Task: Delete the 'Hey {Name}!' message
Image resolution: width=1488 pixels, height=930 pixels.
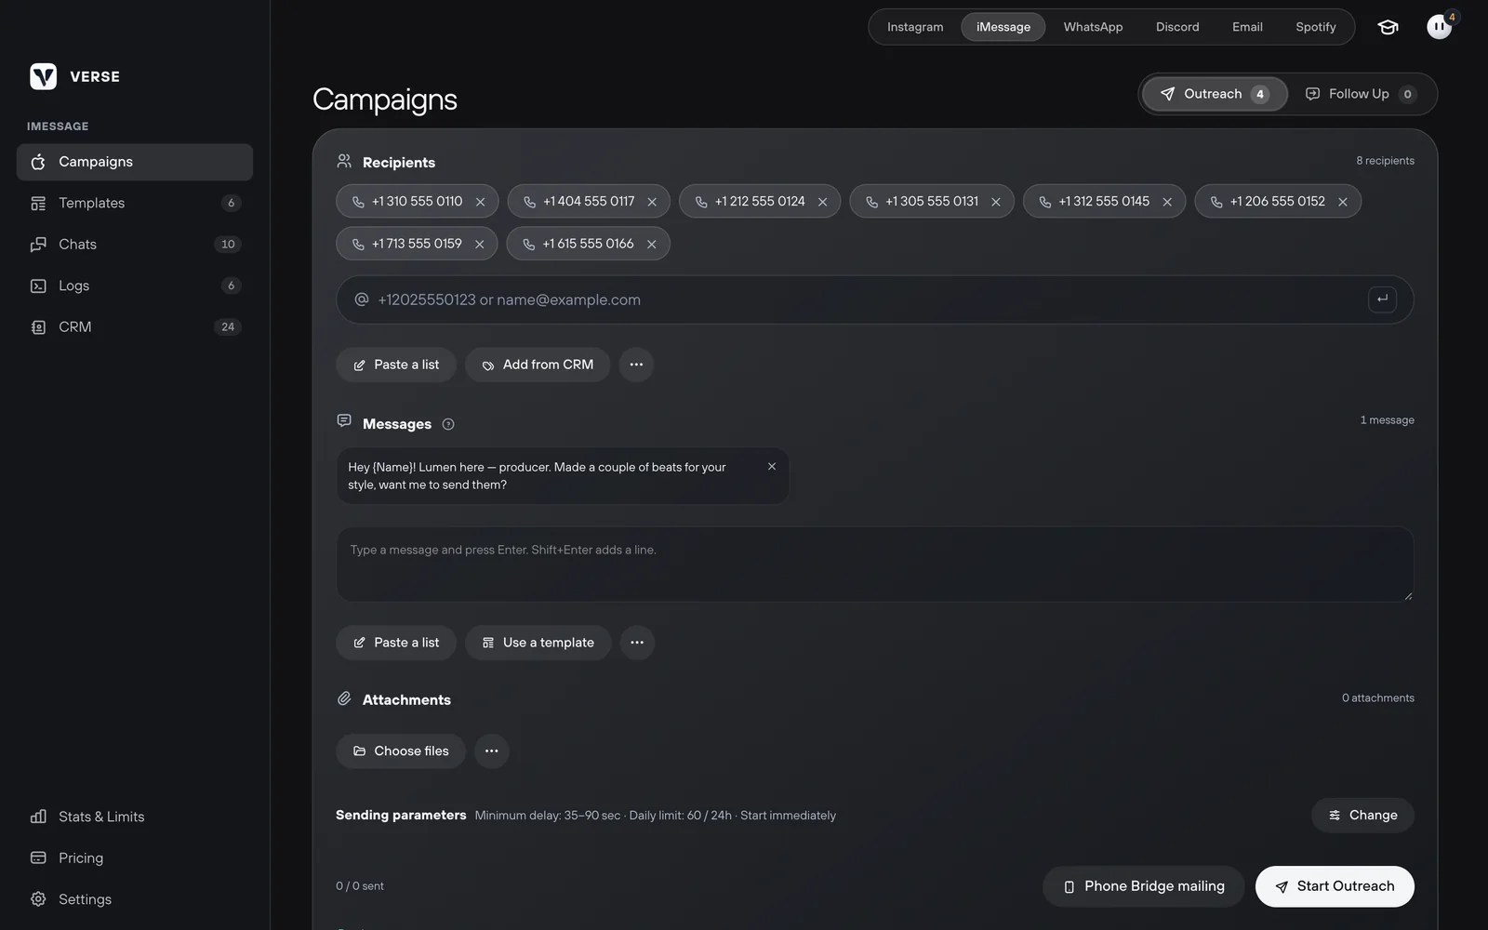Action: tap(772, 467)
